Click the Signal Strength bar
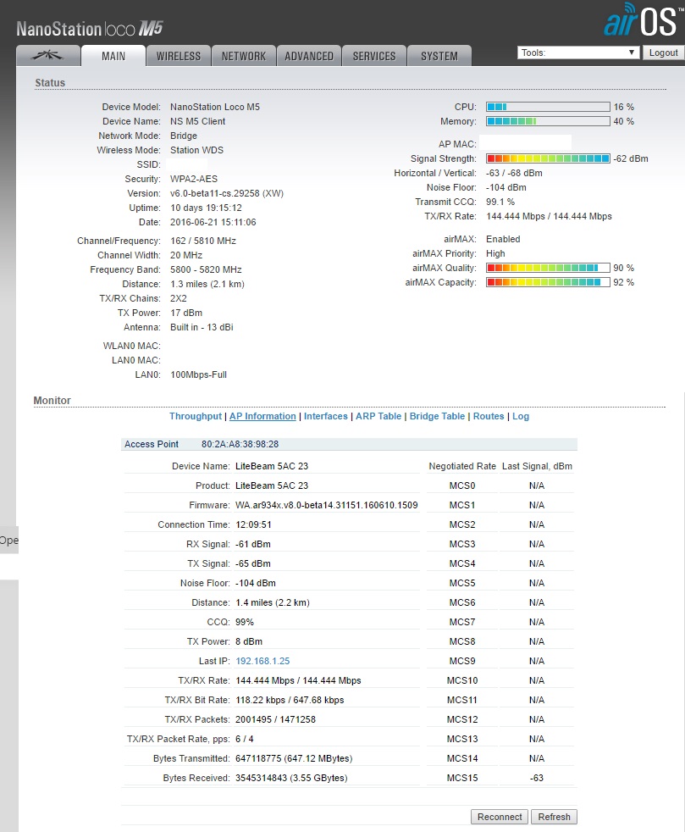This screenshot has height=832, width=685. pos(548,158)
